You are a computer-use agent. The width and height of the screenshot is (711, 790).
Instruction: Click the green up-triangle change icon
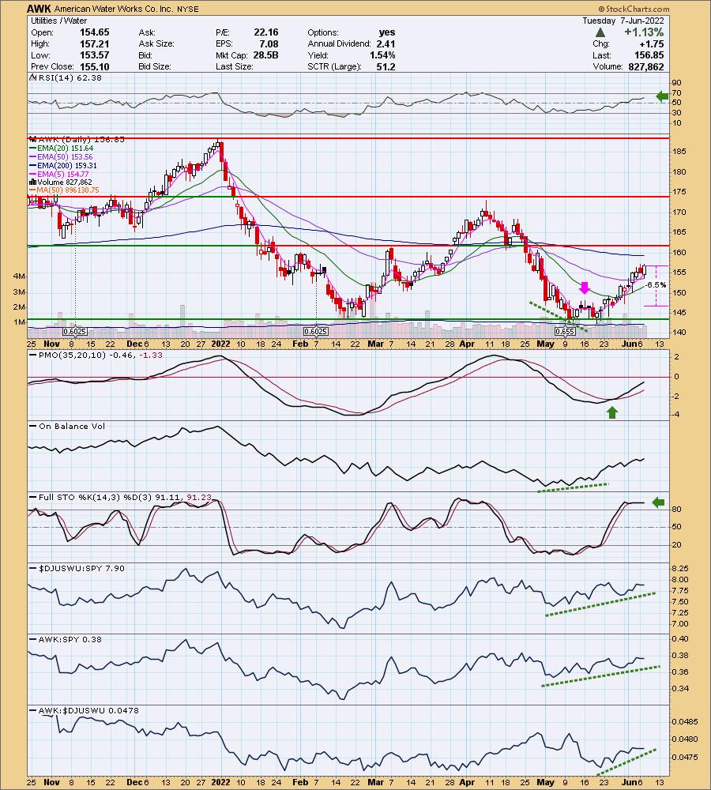click(x=600, y=32)
